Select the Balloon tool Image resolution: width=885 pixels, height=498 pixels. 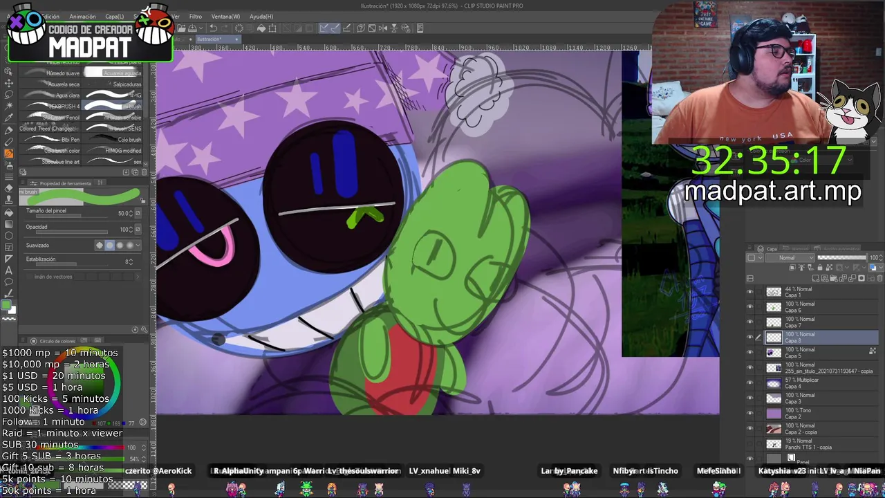pyautogui.click(x=8, y=282)
